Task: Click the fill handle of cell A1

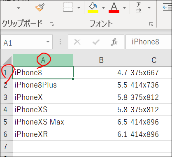Action: pos(73,78)
